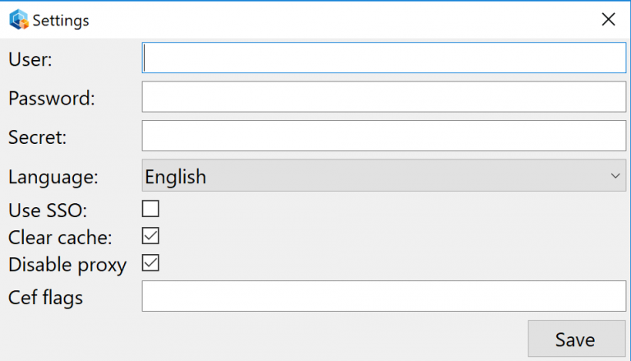This screenshot has height=361, width=631.
Task: Focus the User input field
Action: 384,58
